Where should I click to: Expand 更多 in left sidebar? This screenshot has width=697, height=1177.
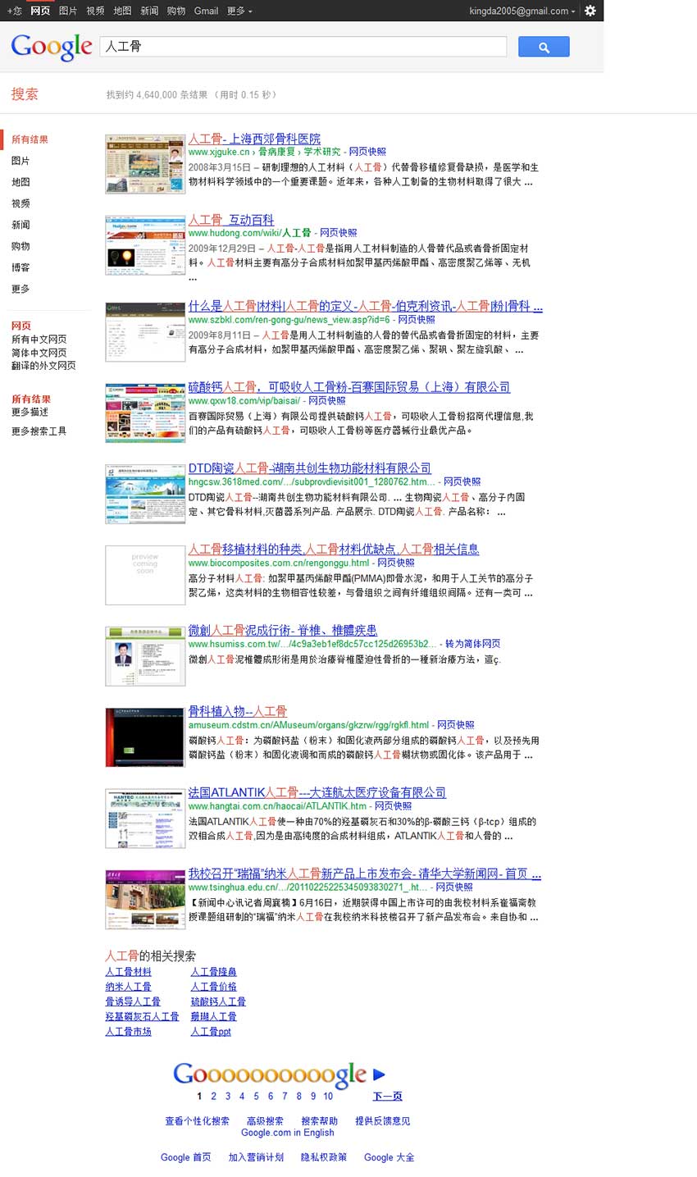pos(20,289)
